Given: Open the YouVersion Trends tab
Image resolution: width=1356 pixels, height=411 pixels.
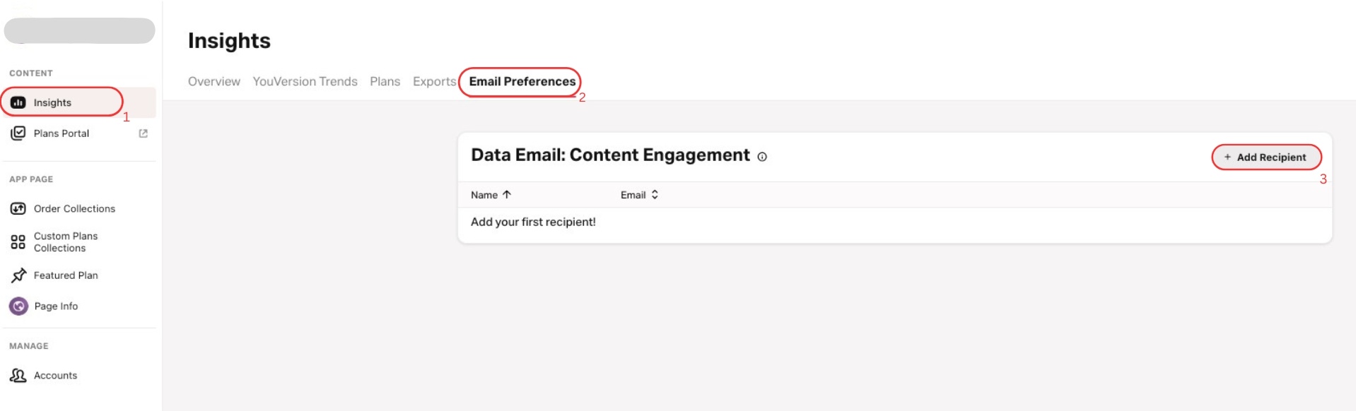Looking at the screenshot, I should point(305,81).
